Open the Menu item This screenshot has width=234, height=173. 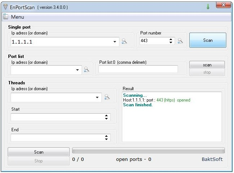(18, 17)
